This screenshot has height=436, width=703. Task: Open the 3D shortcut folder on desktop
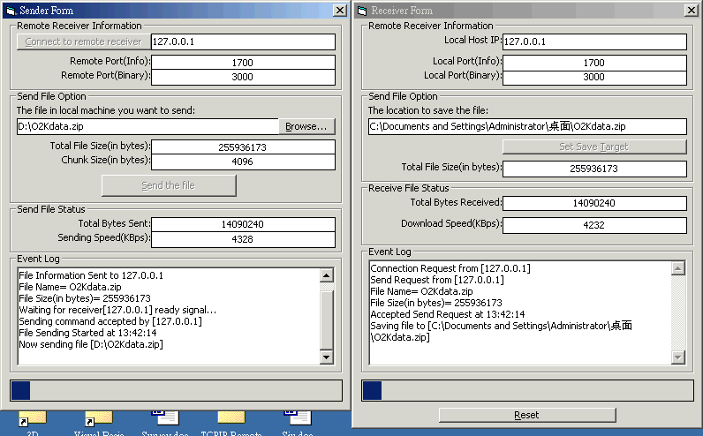(35, 419)
